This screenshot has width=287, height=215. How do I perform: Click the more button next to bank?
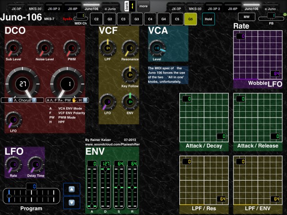tap(143, 6)
